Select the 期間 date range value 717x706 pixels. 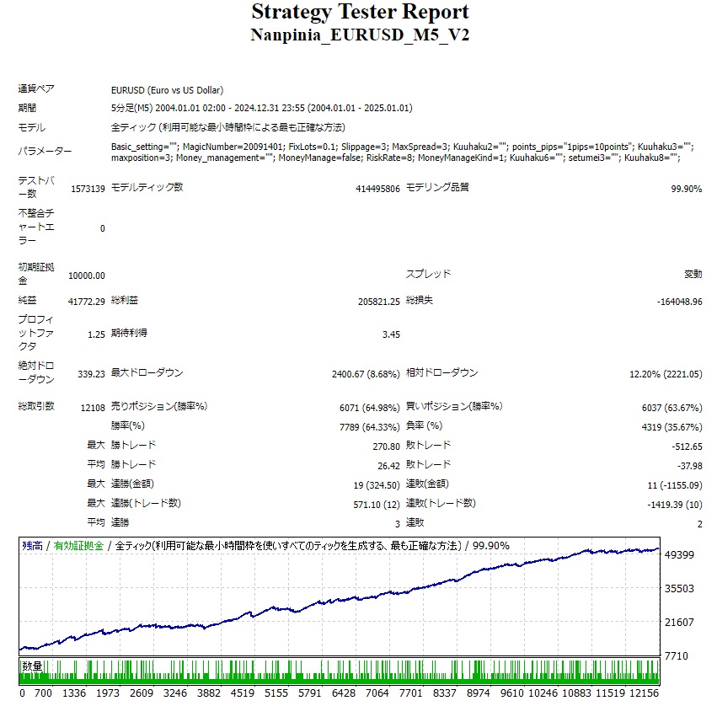coord(261,108)
